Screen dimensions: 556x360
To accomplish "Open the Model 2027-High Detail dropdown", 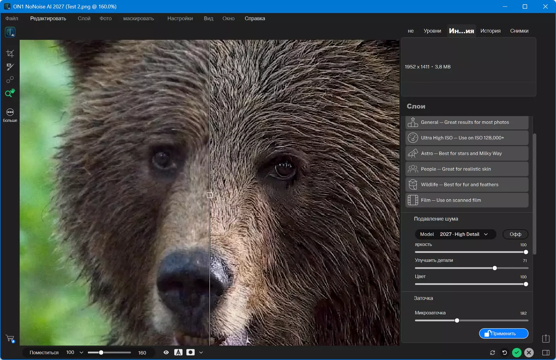I will click(455, 234).
